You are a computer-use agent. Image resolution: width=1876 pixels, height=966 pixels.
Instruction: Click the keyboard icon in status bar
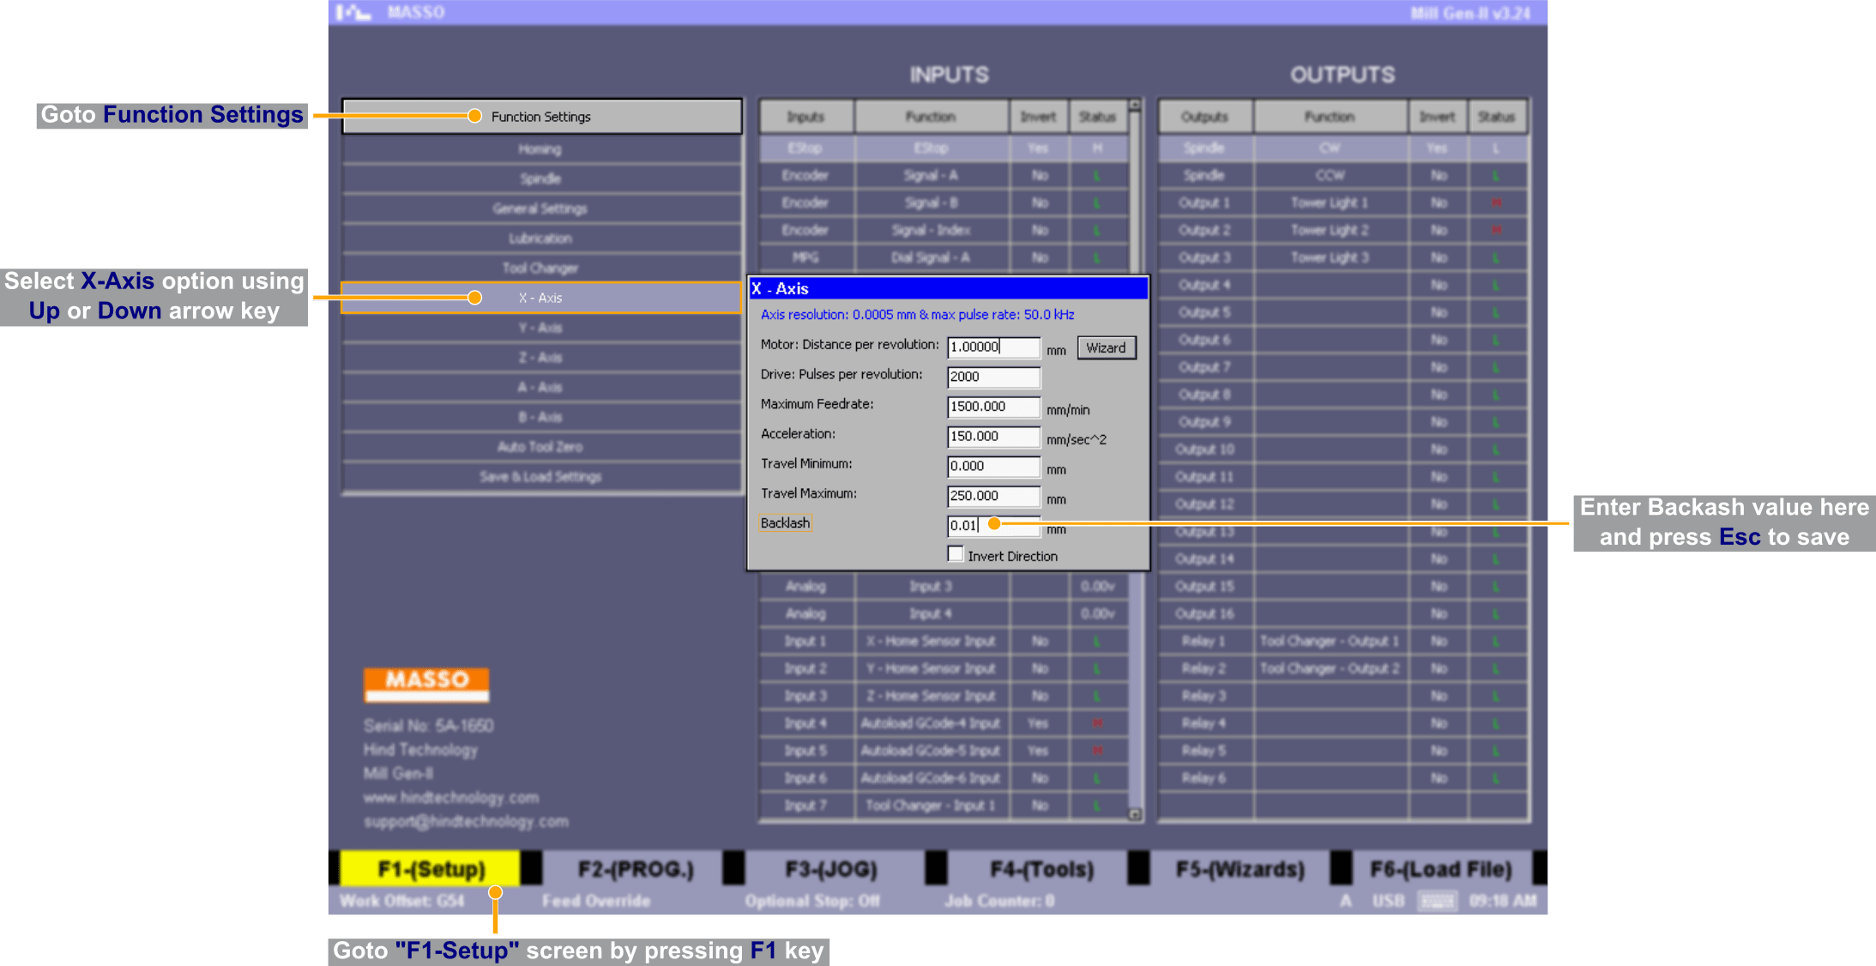[1437, 901]
